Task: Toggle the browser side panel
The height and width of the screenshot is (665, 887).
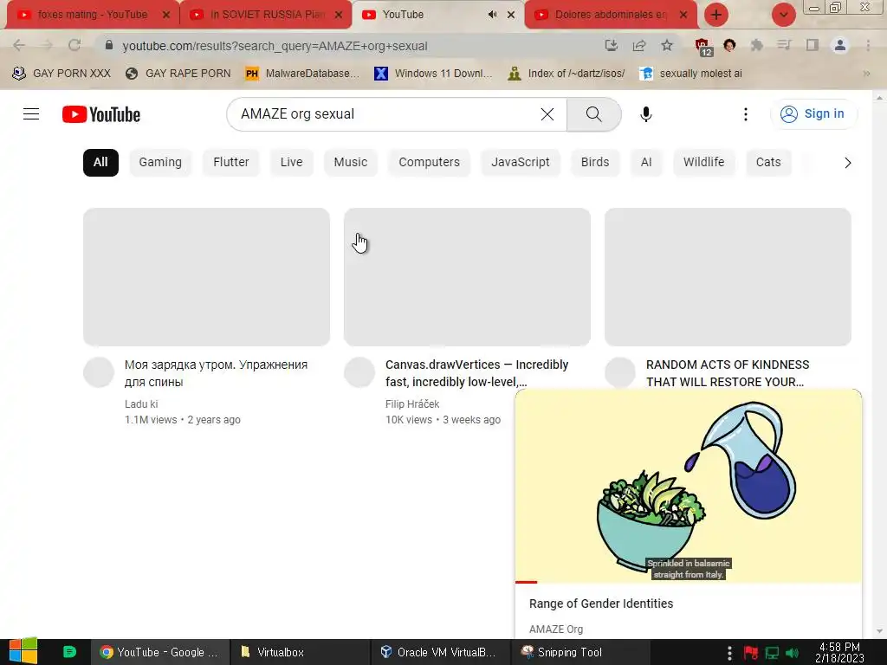Action: [x=813, y=45]
